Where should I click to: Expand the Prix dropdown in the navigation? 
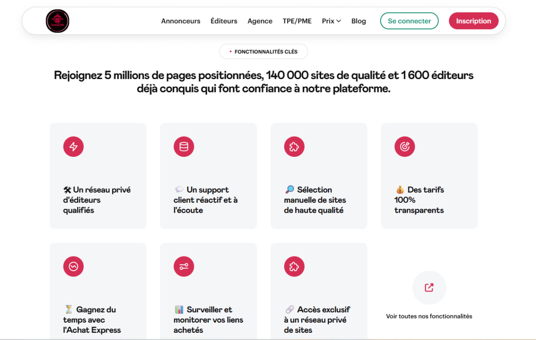[x=331, y=21]
